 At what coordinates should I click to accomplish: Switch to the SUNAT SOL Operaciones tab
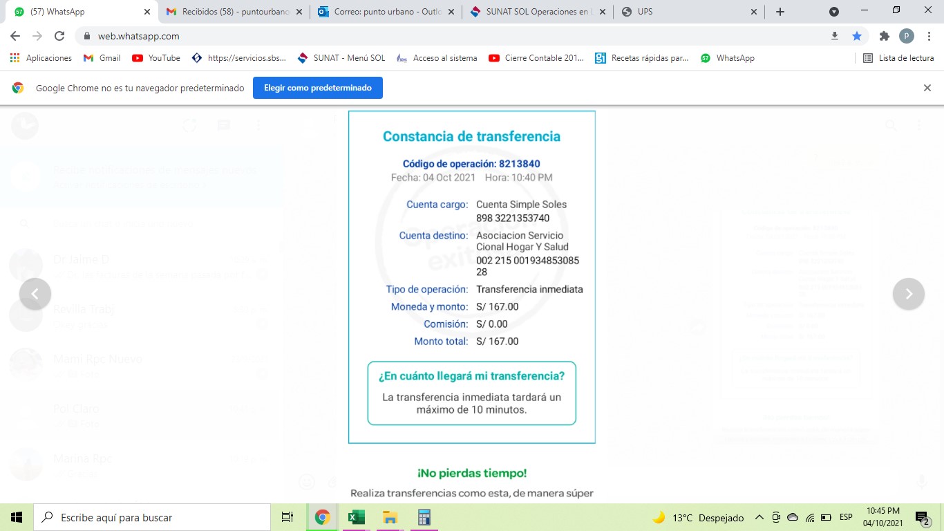tap(532, 12)
